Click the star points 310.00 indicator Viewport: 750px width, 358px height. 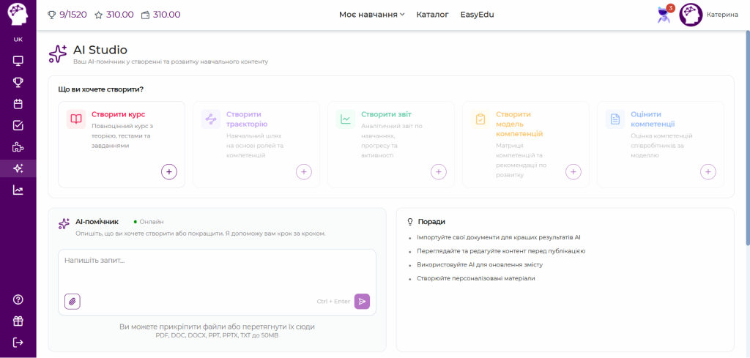click(x=114, y=15)
